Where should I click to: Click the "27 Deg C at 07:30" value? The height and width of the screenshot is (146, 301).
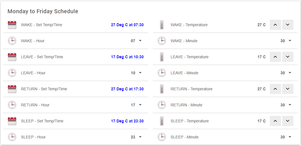pos(127,25)
